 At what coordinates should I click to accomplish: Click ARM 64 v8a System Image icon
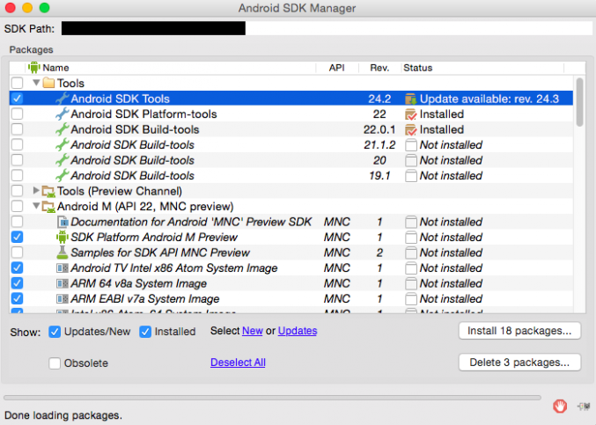point(63,283)
